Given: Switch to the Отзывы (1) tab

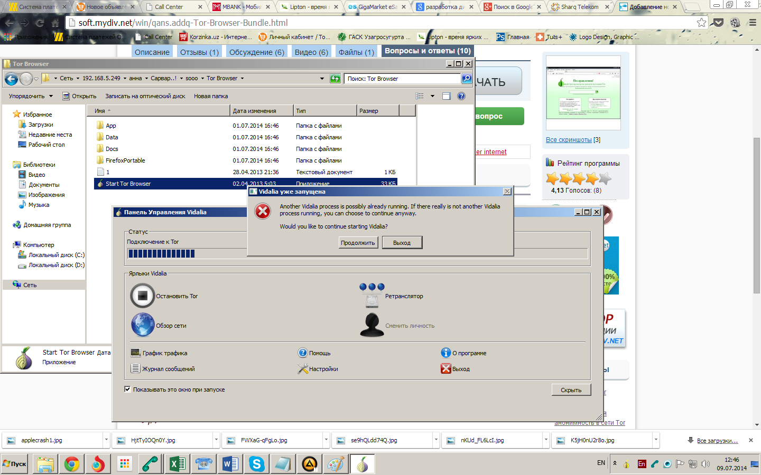Looking at the screenshot, I should (x=199, y=52).
